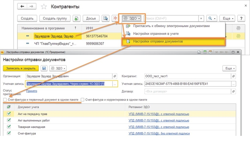
Task: Expand the ЭДО dropdown in Контрагенты toolbar
Action: [131, 18]
